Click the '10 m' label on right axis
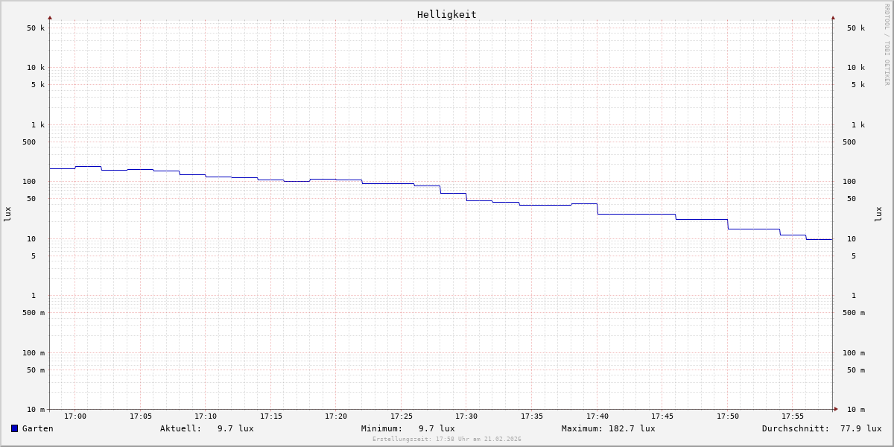Viewport: 894px width, 447px height. point(856,409)
